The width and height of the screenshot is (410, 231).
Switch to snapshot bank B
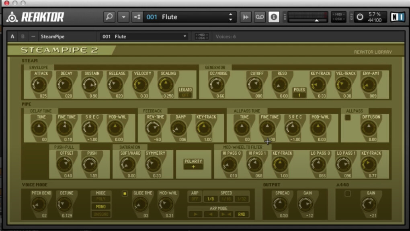pos(23,37)
